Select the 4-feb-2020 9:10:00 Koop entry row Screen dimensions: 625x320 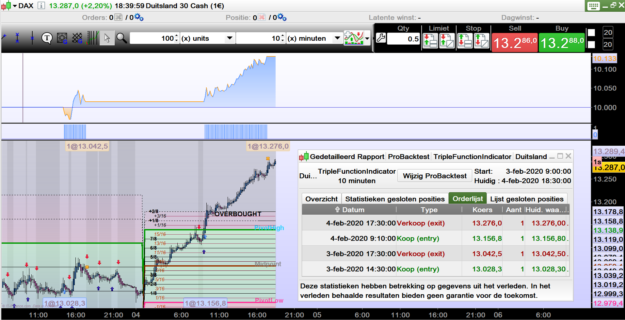436,239
